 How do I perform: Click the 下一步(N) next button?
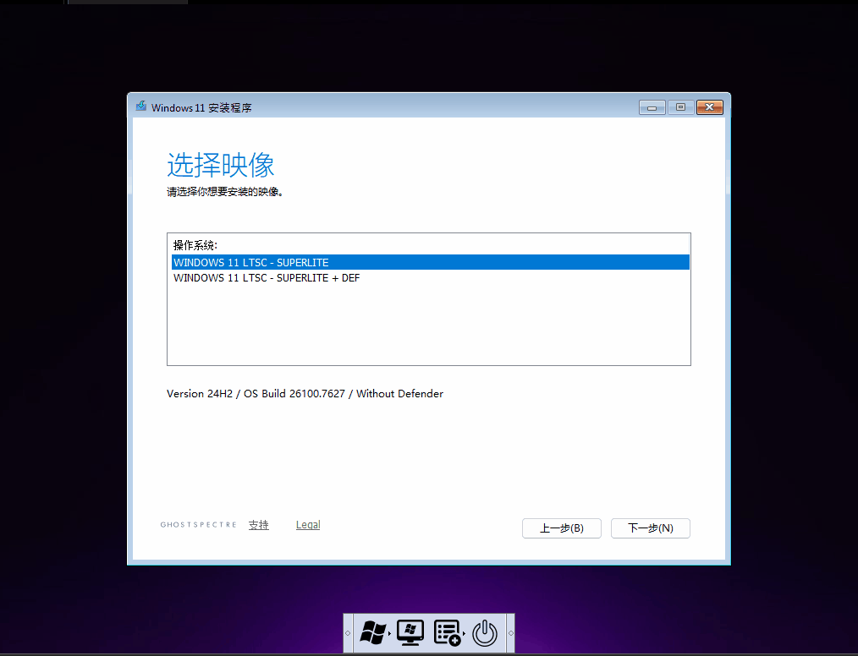[x=650, y=528]
